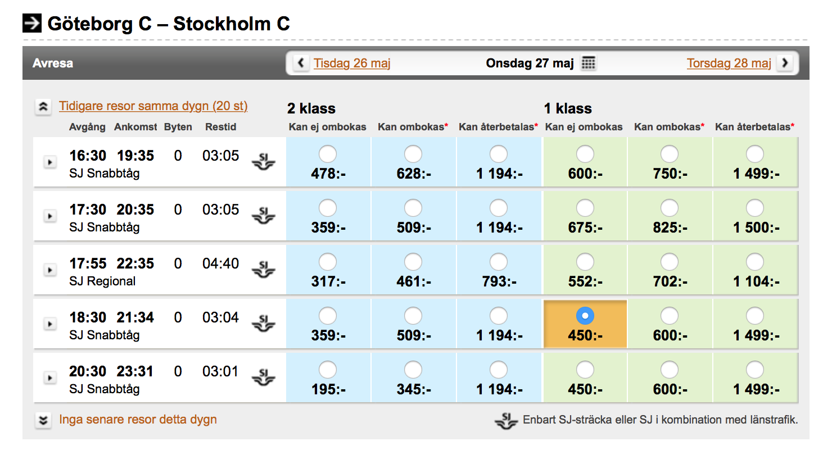This screenshot has width=823, height=455.
Task: Expand details for the 16:30 departure
Action: [x=50, y=162]
